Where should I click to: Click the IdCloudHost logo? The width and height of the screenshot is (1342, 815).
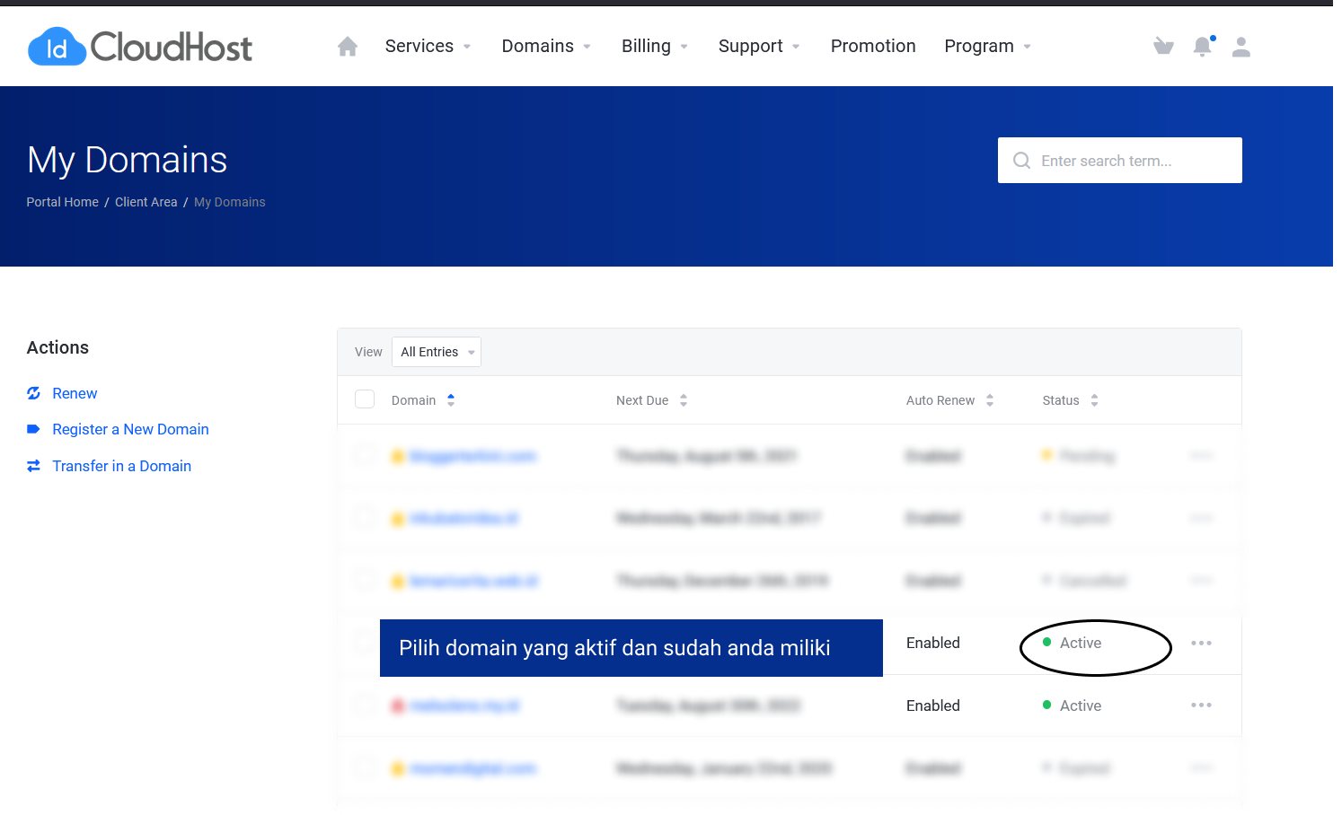pos(140,47)
